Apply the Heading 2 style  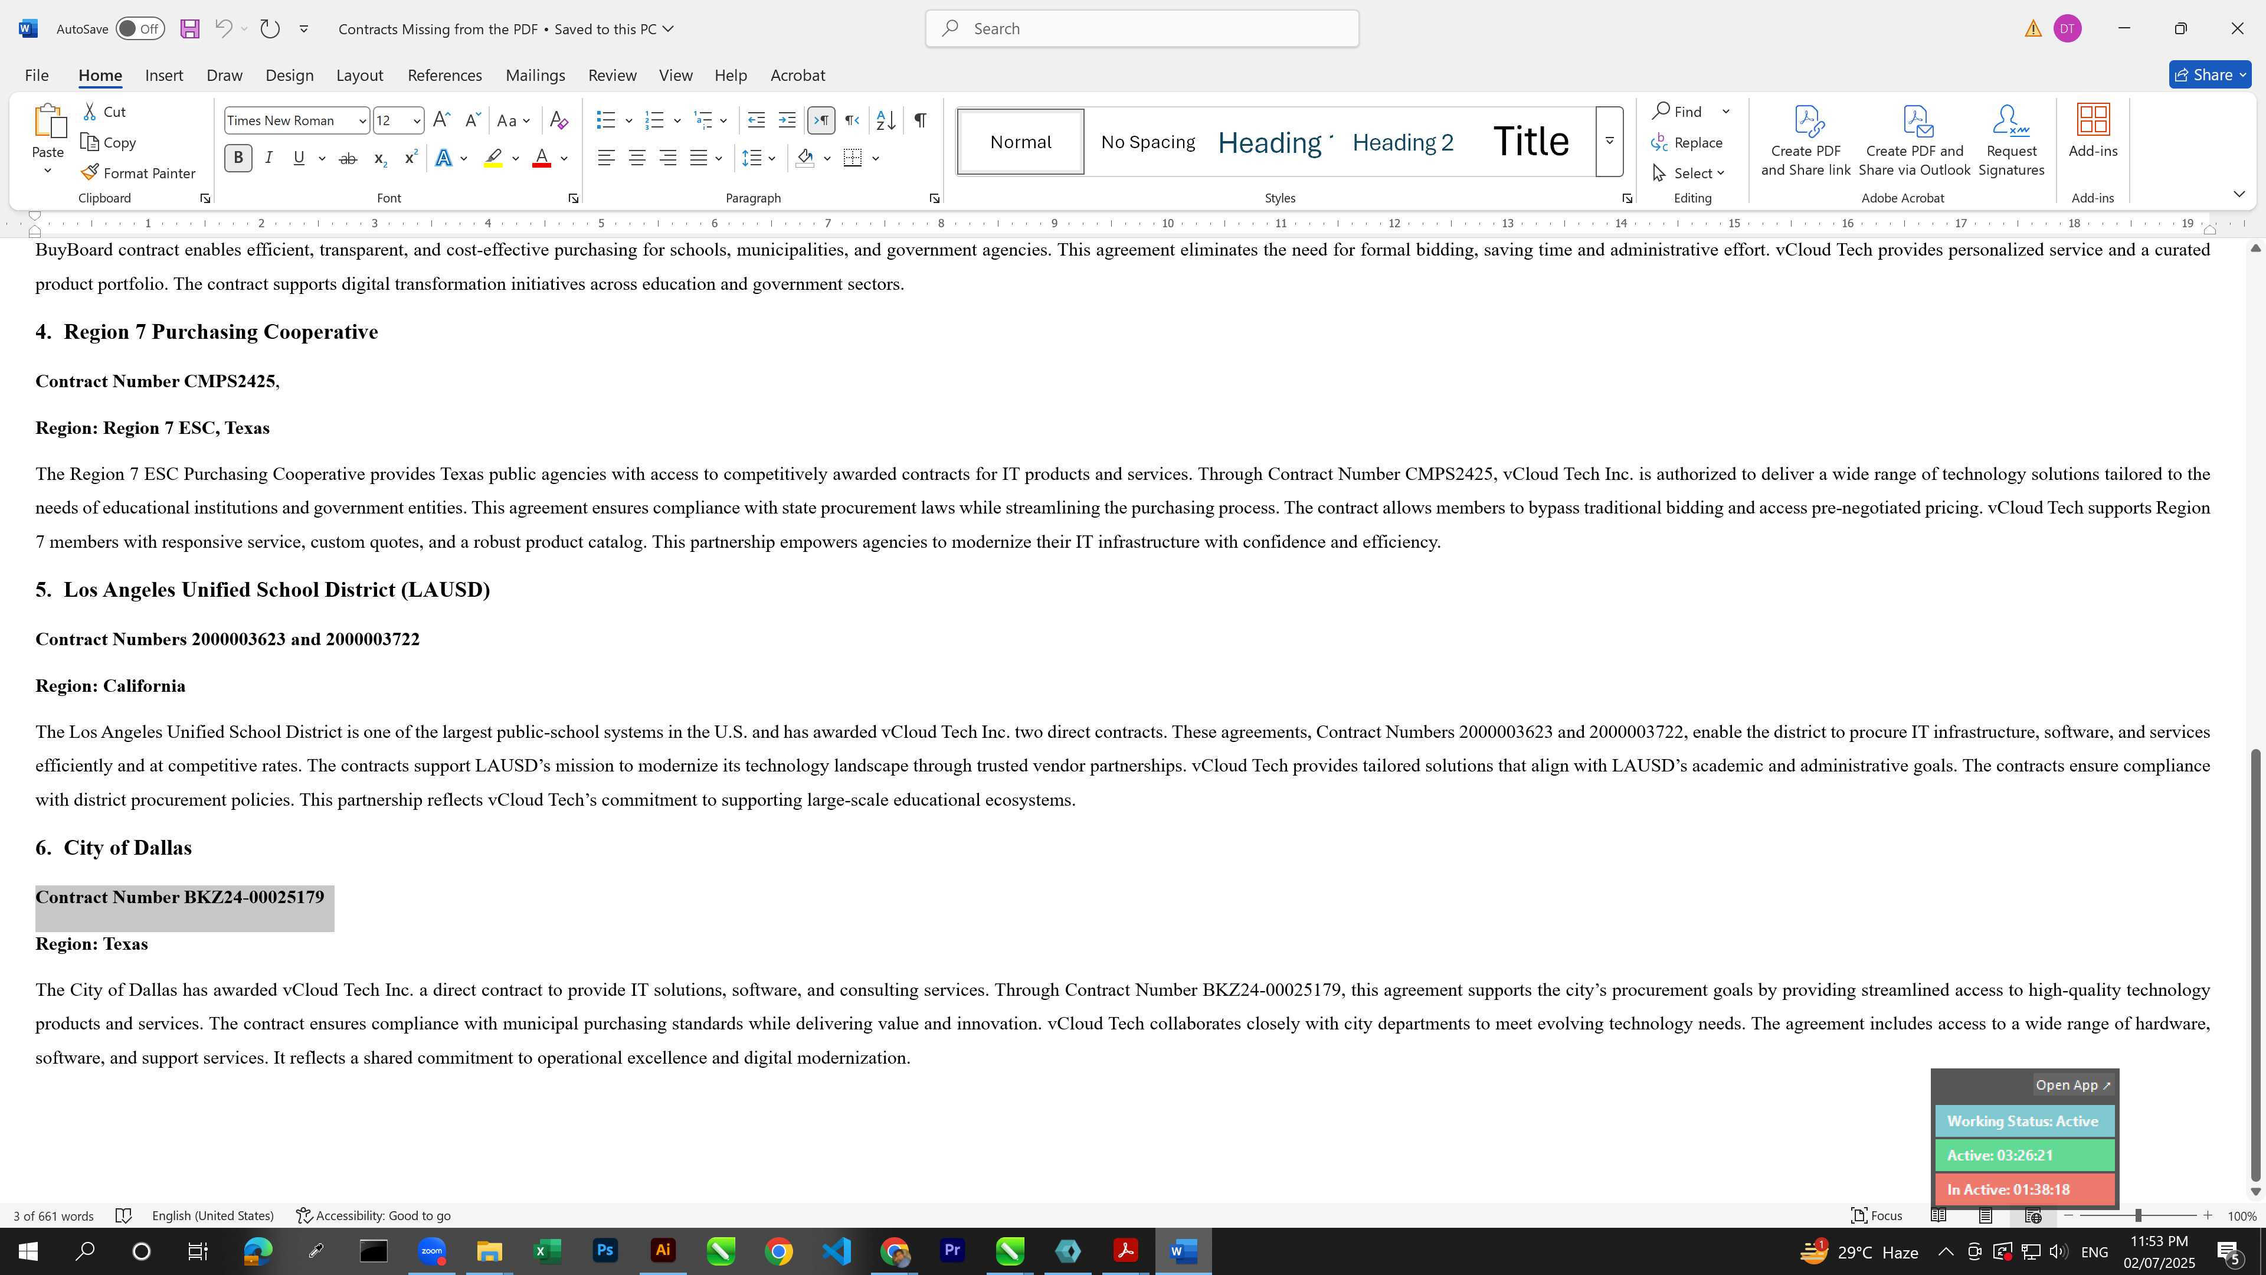[x=1402, y=142]
